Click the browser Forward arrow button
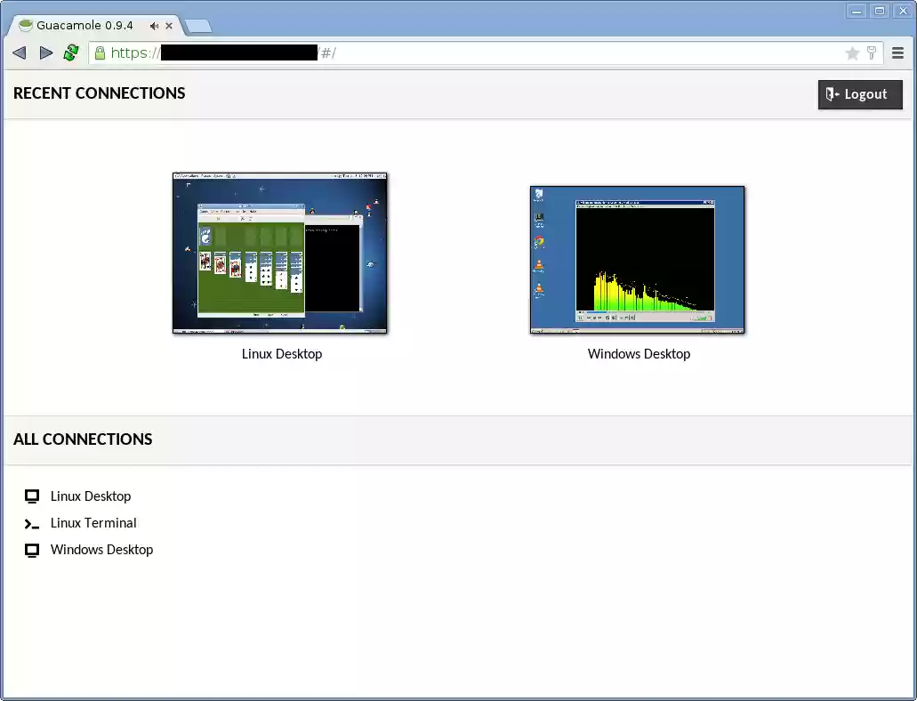 46,53
